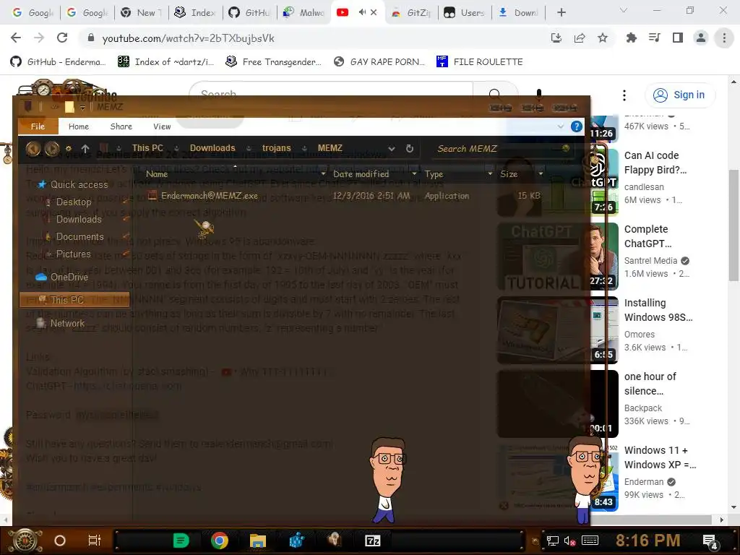Go back in Chrome browser
The image size is (740, 555).
(16, 38)
